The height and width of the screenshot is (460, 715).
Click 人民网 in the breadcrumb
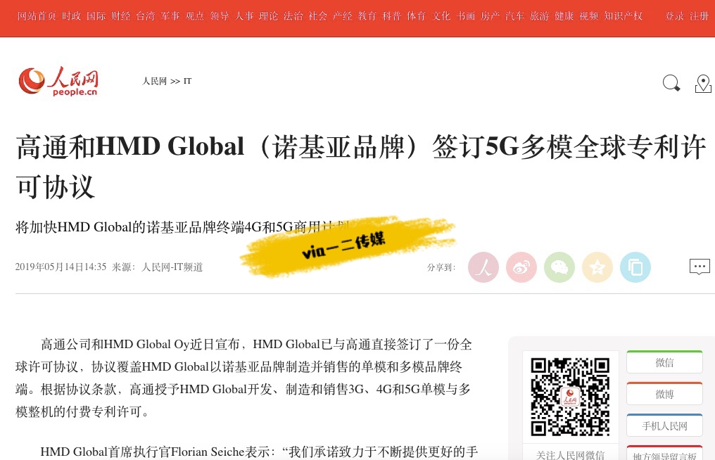click(x=155, y=81)
